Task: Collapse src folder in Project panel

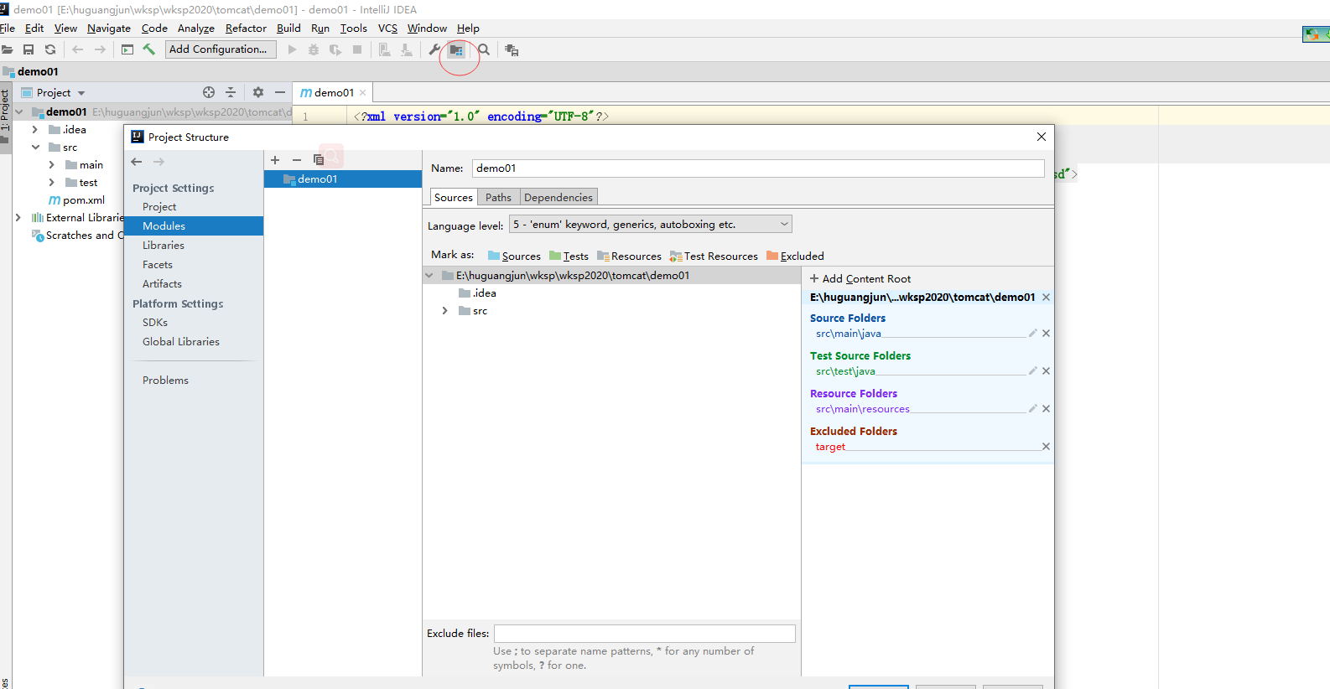Action: point(35,148)
